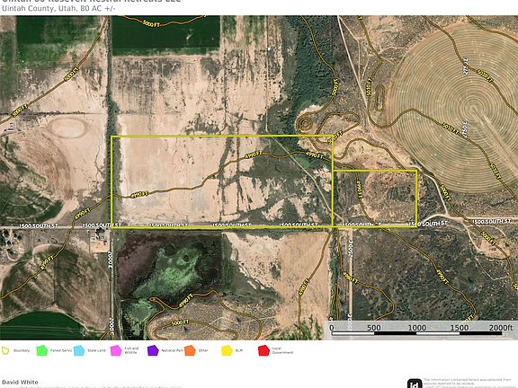Select the orange Other legend icon
The width and height of the screenshot is (518, 388).
point(190,350)
